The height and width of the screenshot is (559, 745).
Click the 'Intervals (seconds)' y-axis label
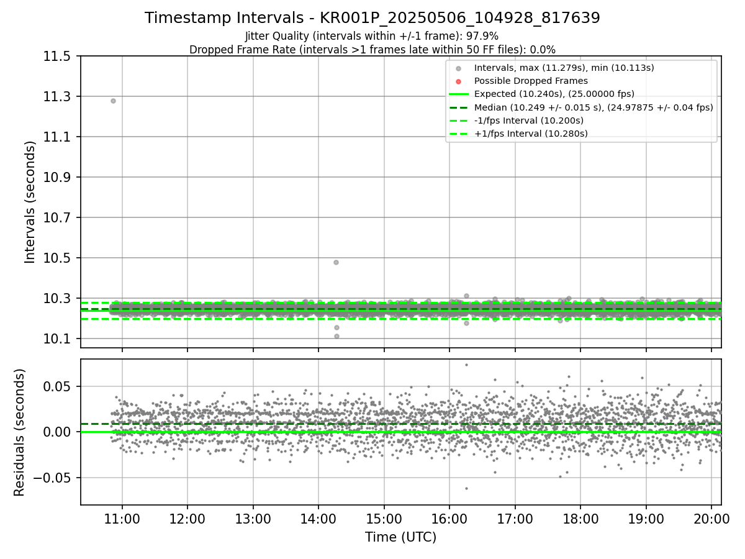30,202
